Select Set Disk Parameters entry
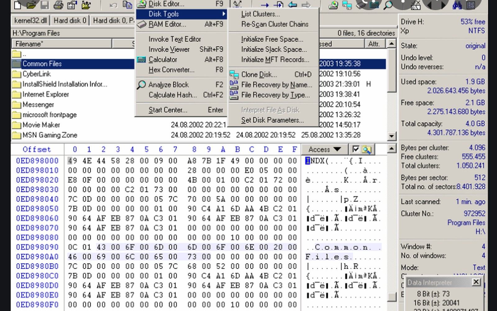497x311 pixels. (274, 120)
